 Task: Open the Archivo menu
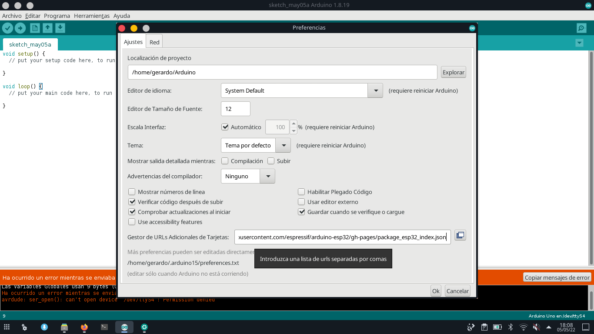pyautogui.click(x=12, y=16)
